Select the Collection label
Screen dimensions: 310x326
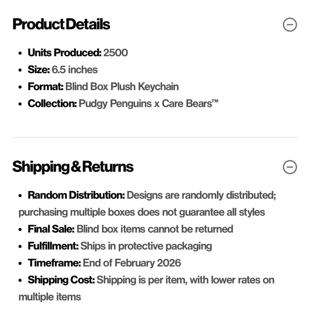[x=52, y=104]
